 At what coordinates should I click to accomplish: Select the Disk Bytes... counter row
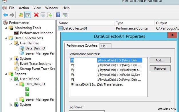pos(106,70)
